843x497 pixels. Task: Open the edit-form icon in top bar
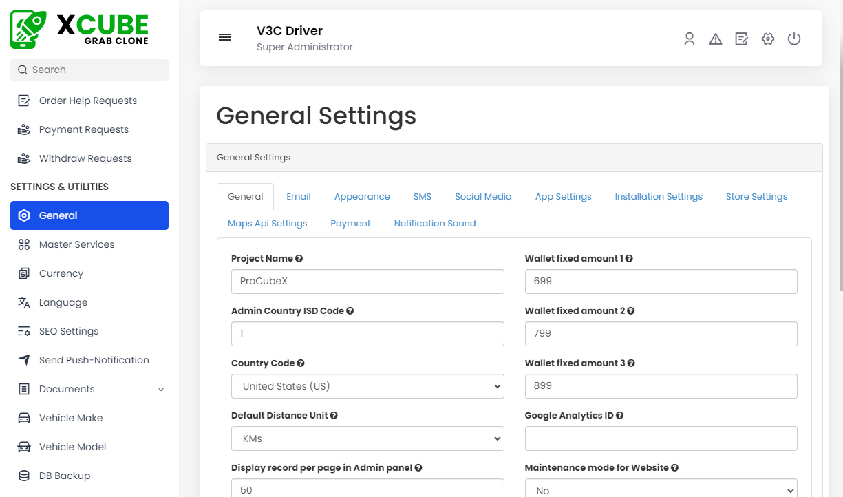point(742,39)
